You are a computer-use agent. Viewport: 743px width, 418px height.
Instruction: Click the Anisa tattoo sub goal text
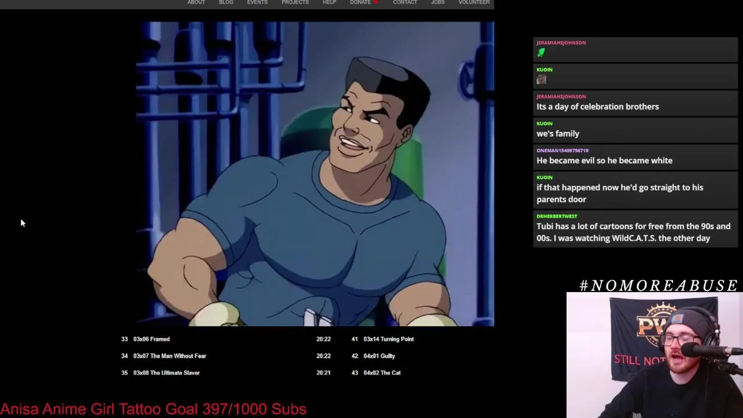(x=153, y=409)
